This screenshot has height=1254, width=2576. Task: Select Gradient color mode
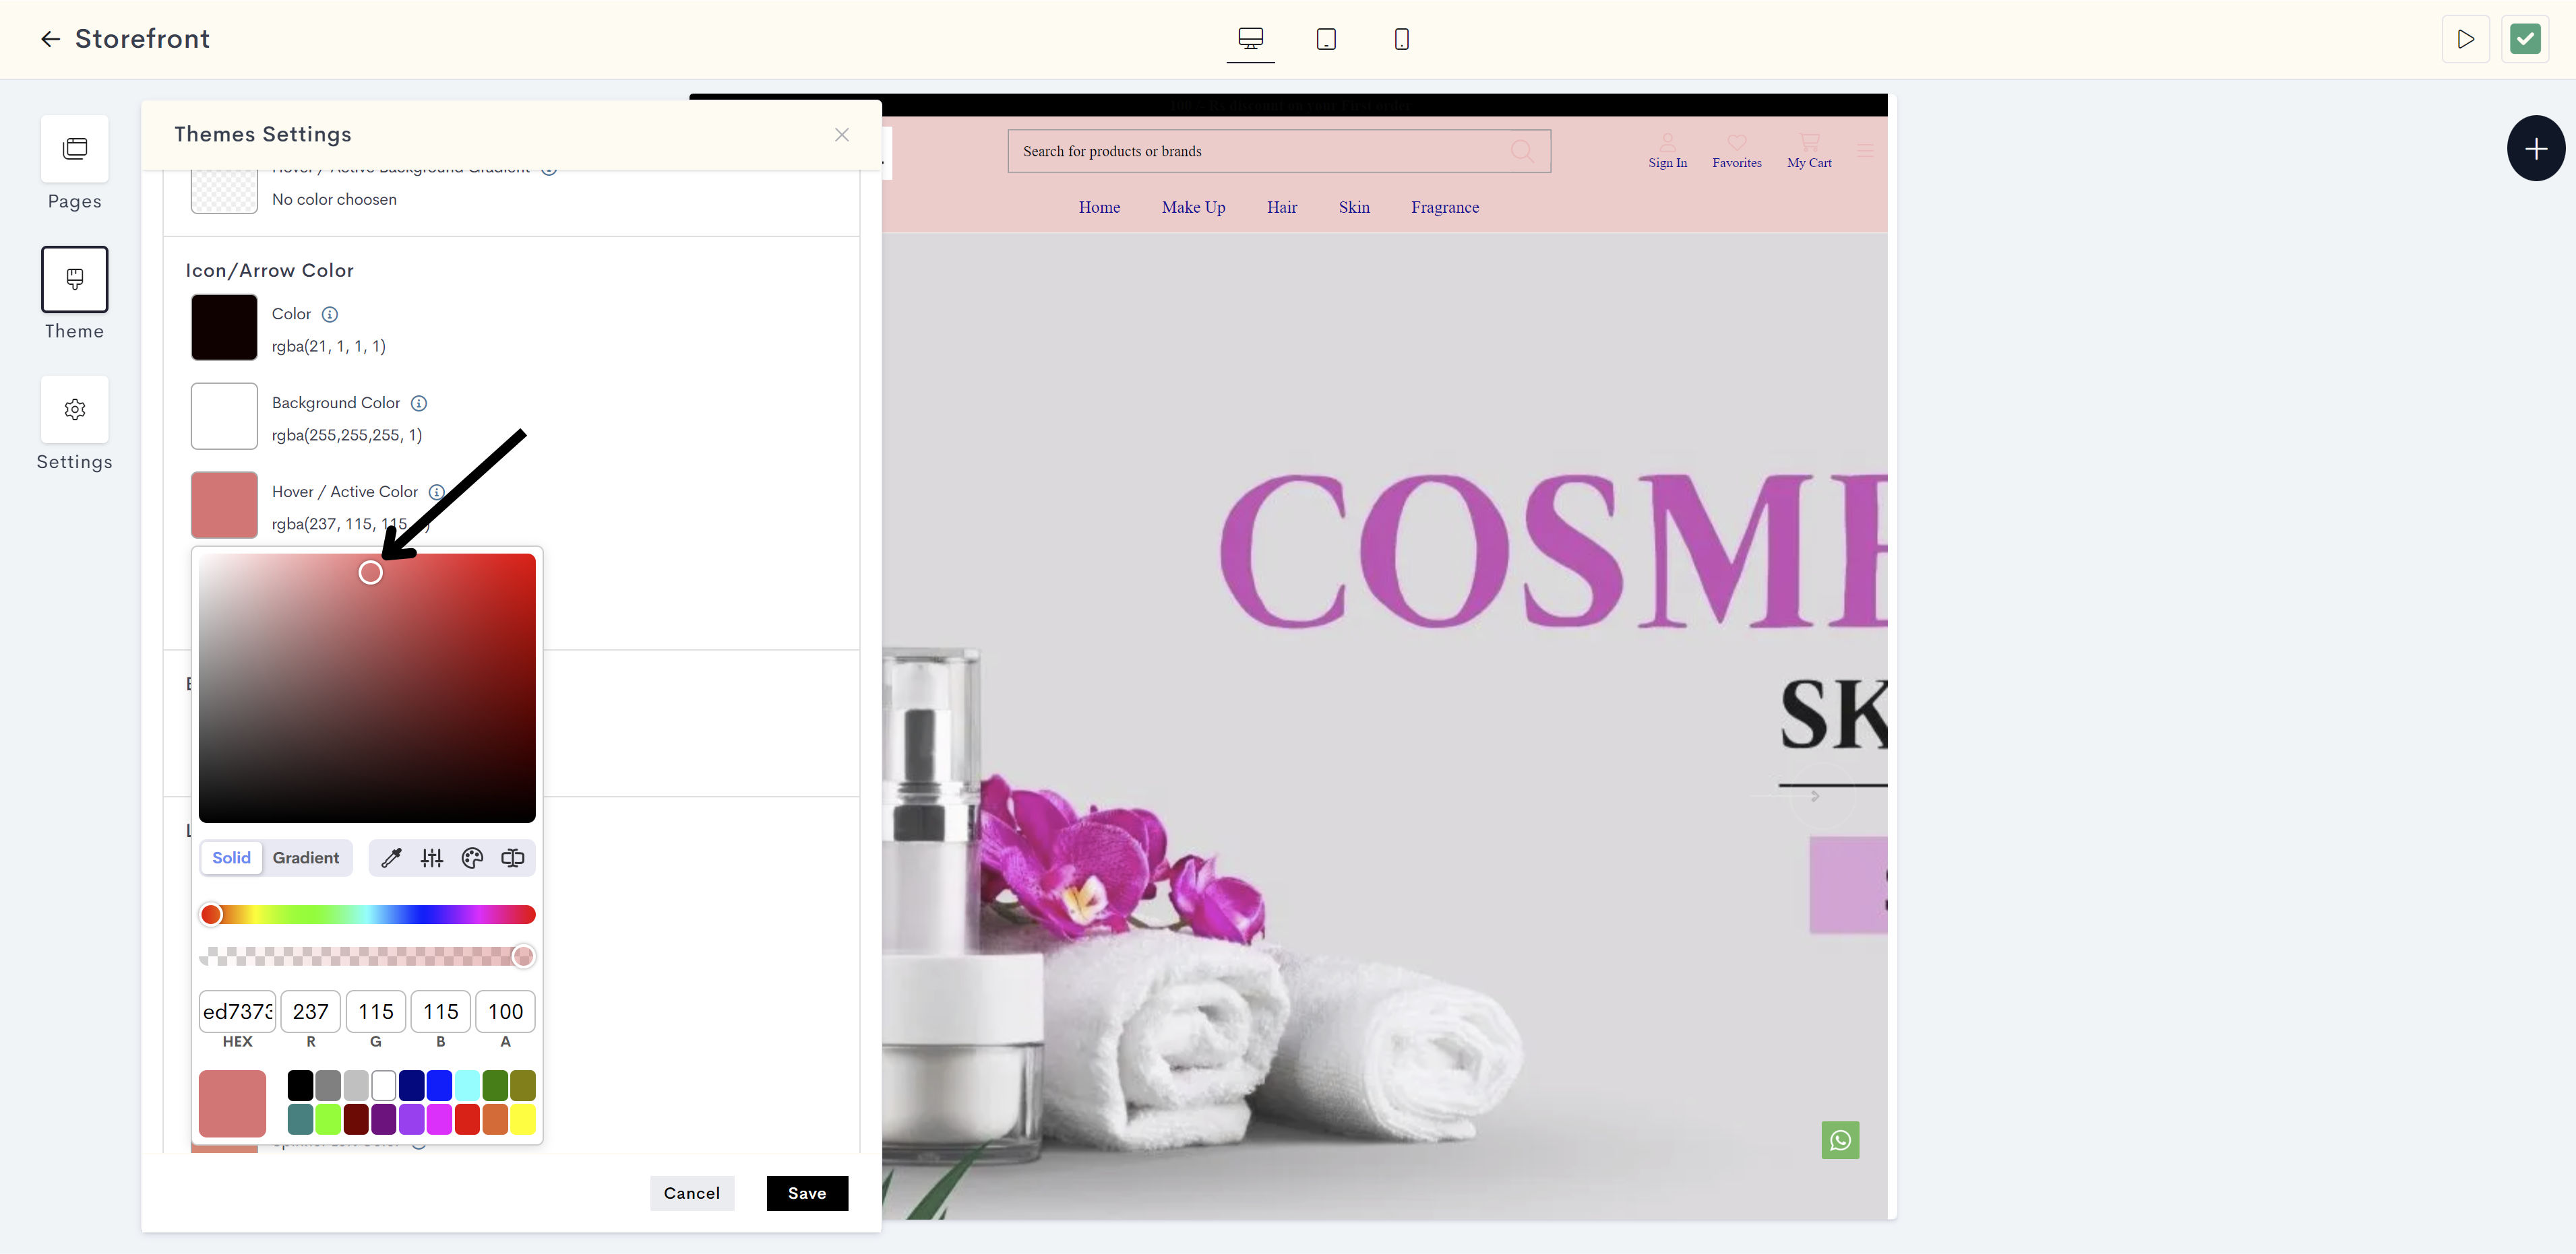[x=306, y=858]
